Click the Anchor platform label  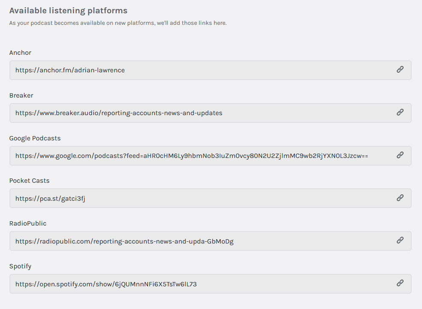point(20,53)
